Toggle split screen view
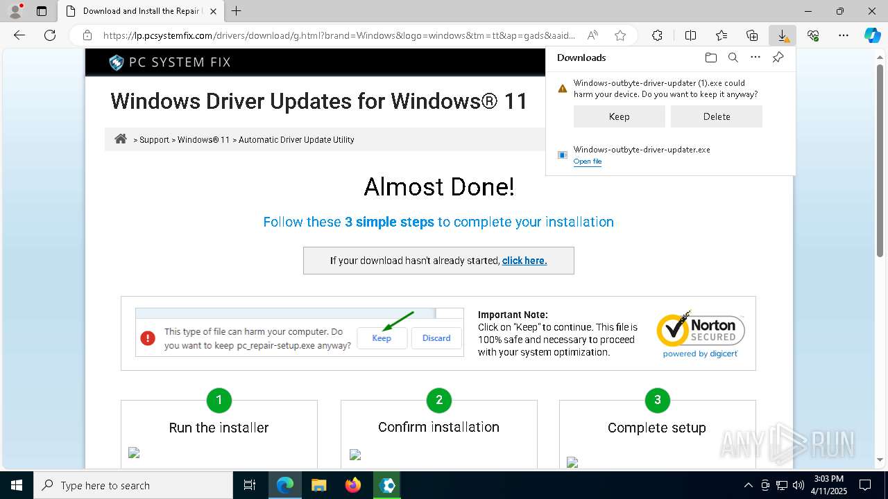Screen dimensions: 888x499 690,35
